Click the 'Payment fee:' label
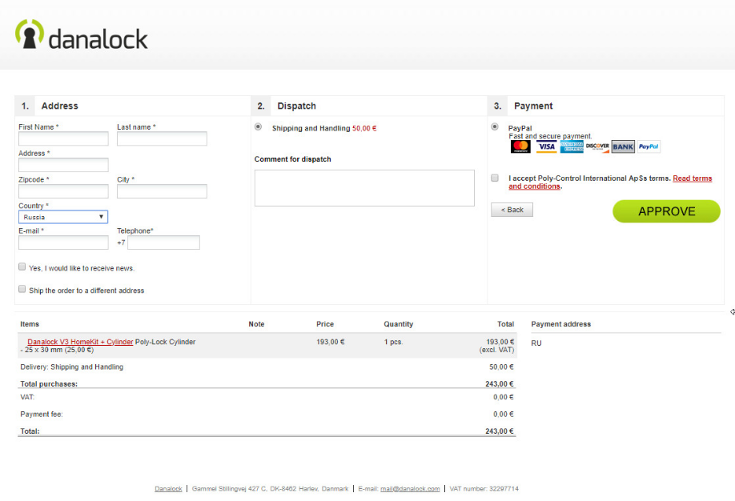 tap(42, 415)
